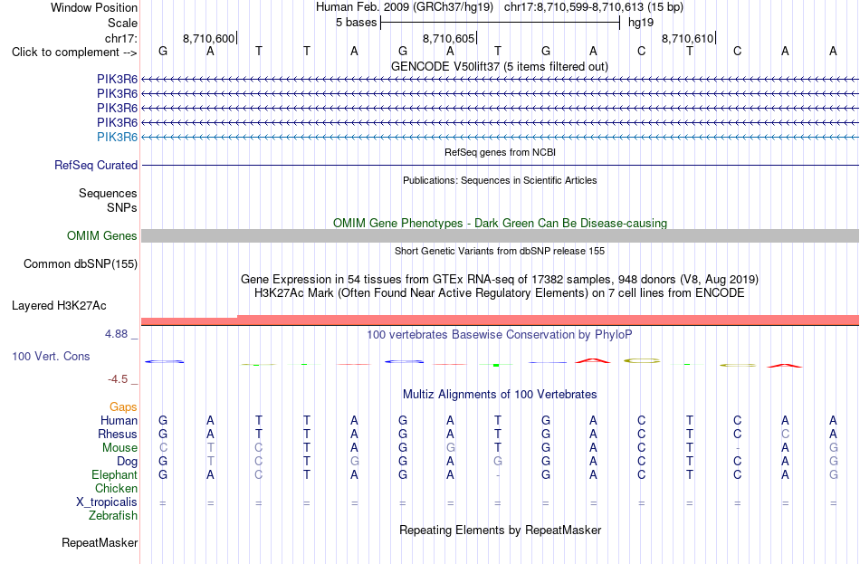Click 'Multiz Alignments of 100 Vertebrates' title
Viewport: 860px width, 564px height.
coord(500,395)
